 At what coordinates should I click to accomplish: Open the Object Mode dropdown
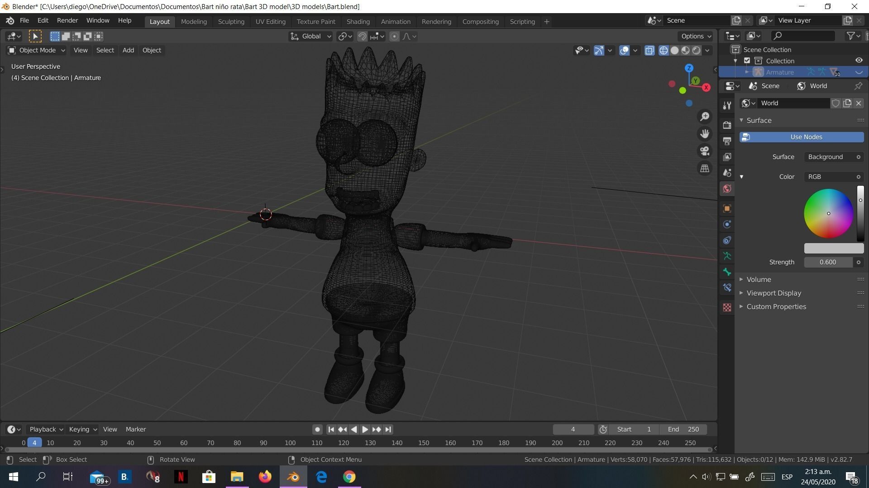37,50
